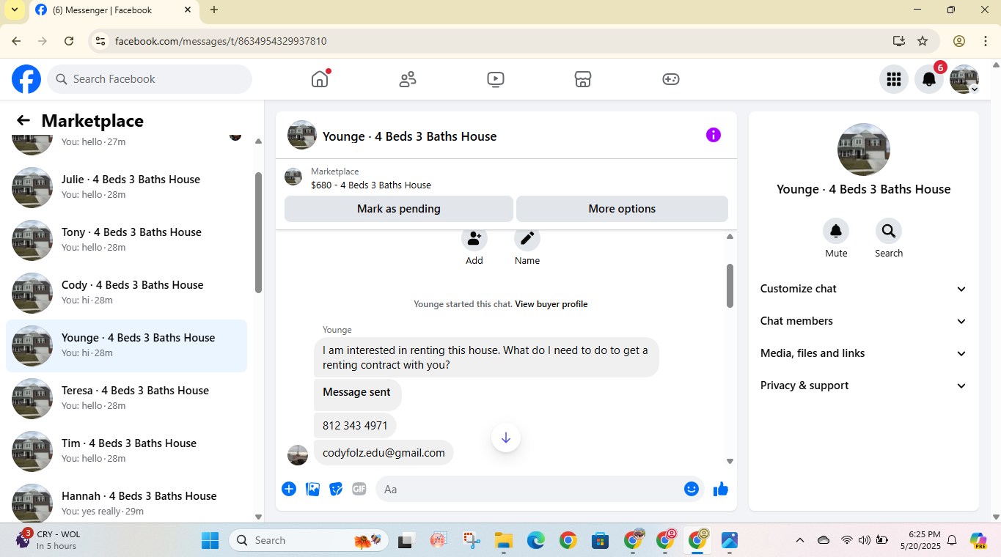Open the emoji picker smiley icon
1001x557 pixels.
[x=692, y=489]
